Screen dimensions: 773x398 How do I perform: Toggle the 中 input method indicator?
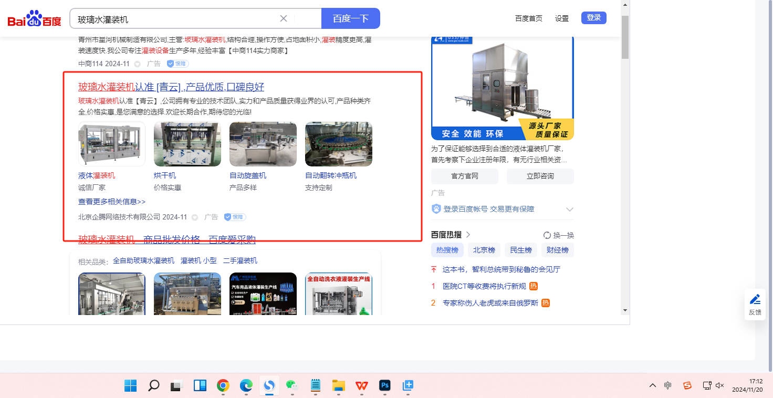click(667, 385)
